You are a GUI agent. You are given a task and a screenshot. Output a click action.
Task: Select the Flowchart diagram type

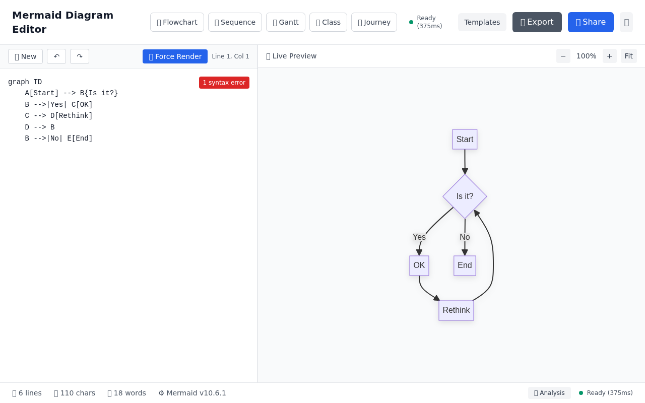tap(177, 22)
